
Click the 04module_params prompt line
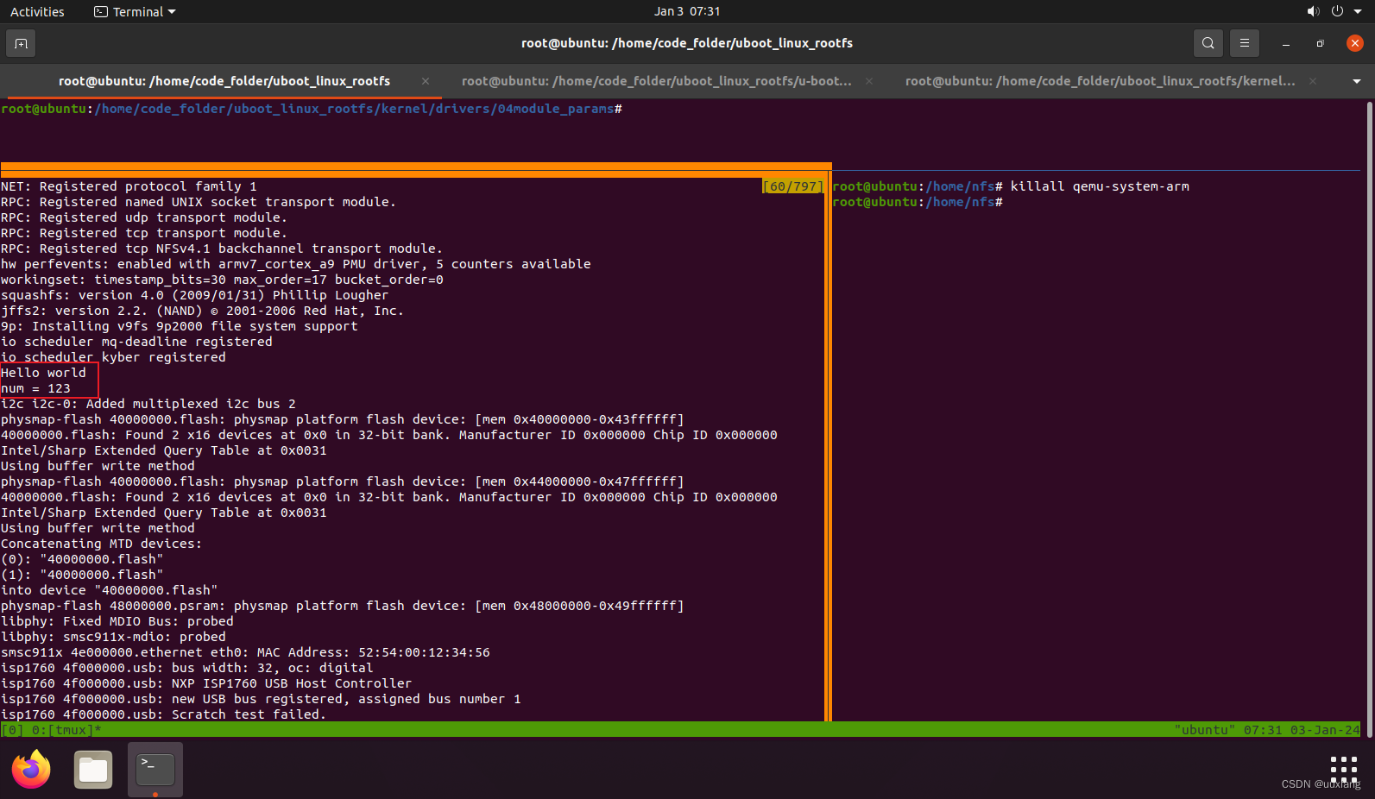click(x=312, y=109)
